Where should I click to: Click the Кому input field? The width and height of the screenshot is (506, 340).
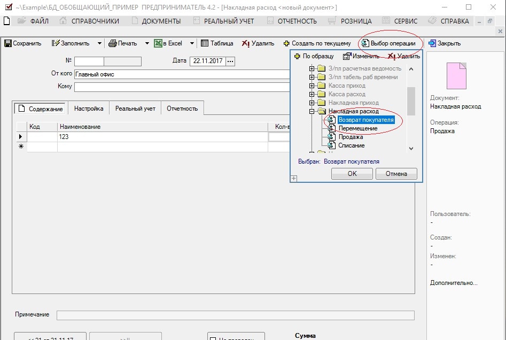point(182,87)
